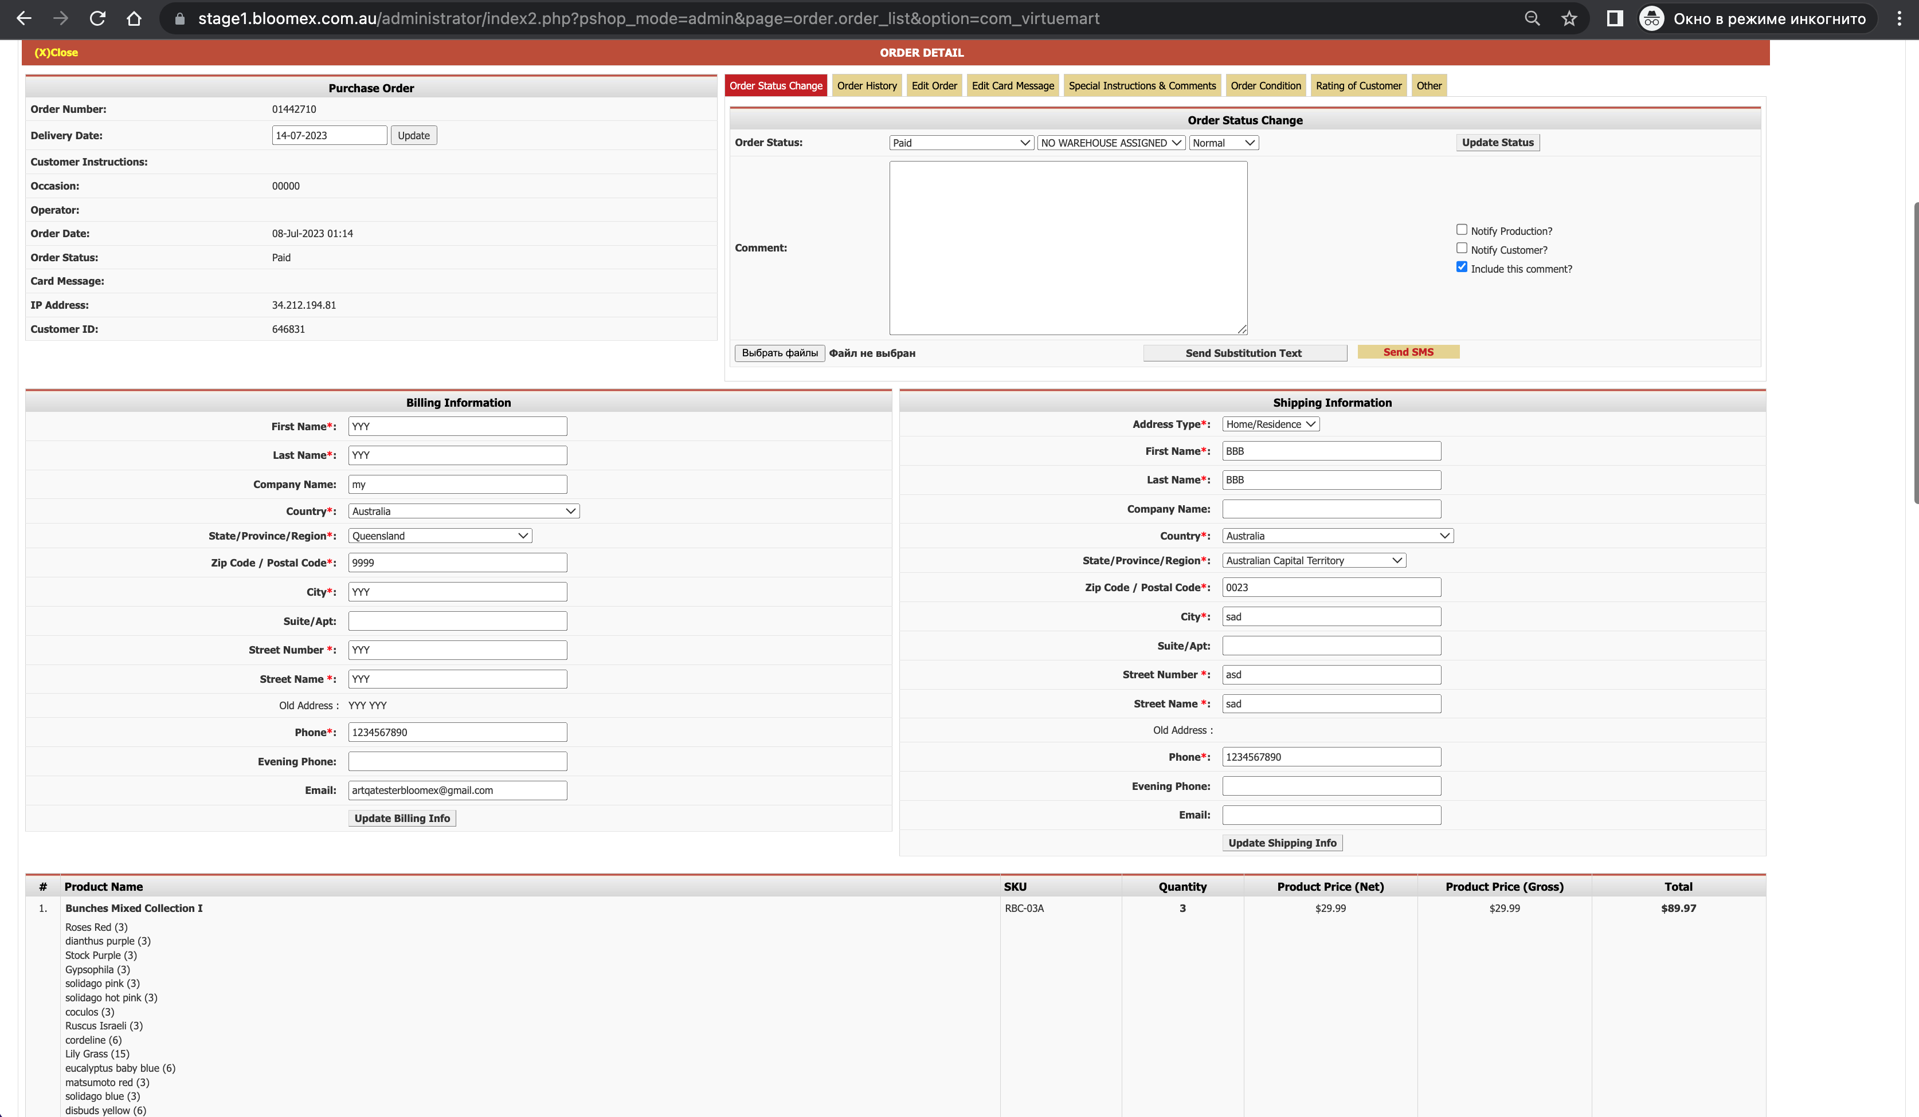The image size is (1919, 1117).
Task: Open Billing Country Australia dropdown
Action: tap(464, 512)
